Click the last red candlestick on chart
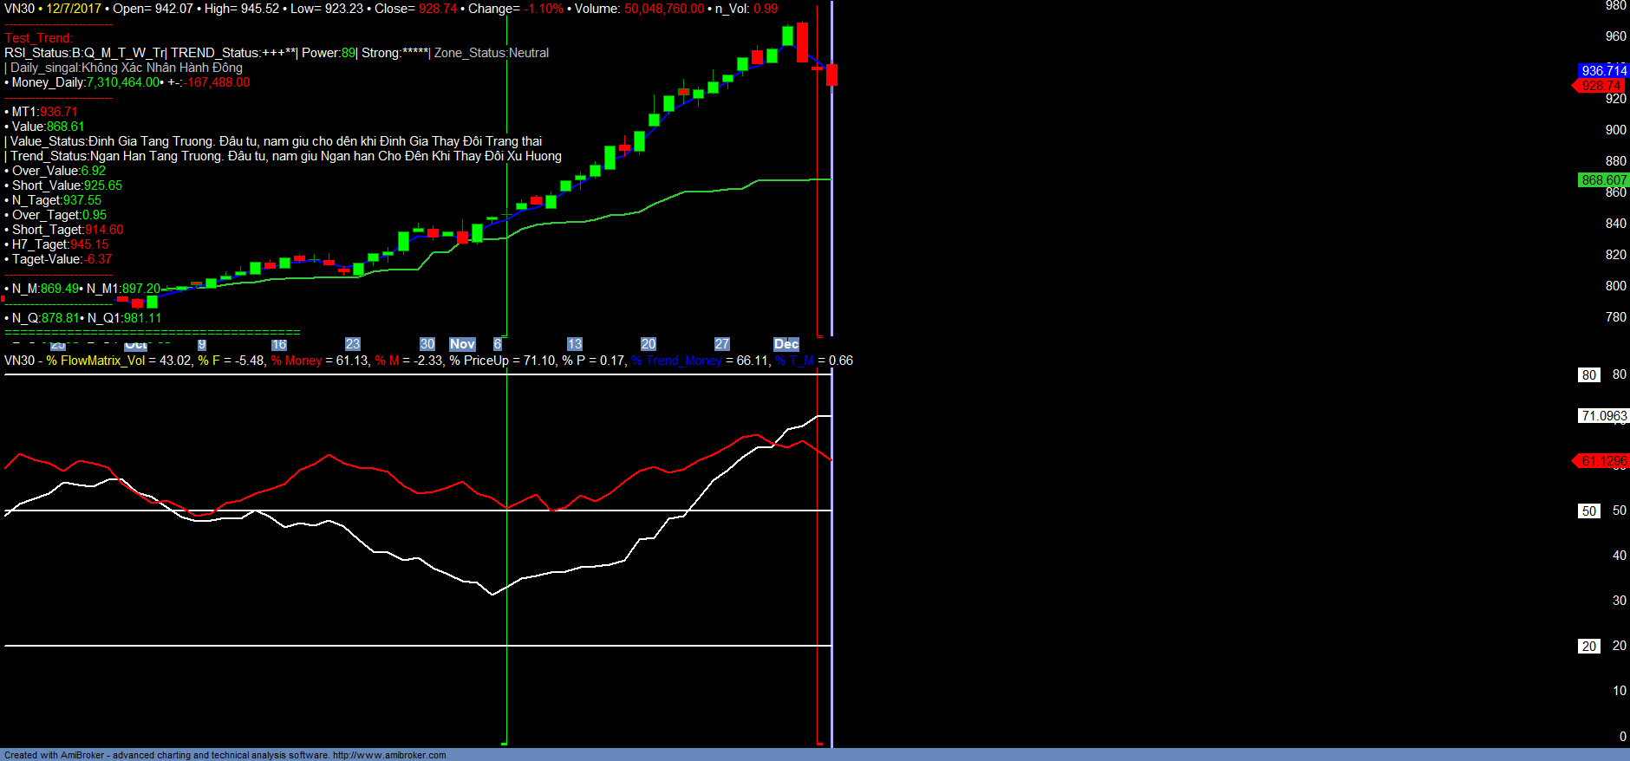The image size is (1630, 761). pyautogui.click(x=832, y=75)
